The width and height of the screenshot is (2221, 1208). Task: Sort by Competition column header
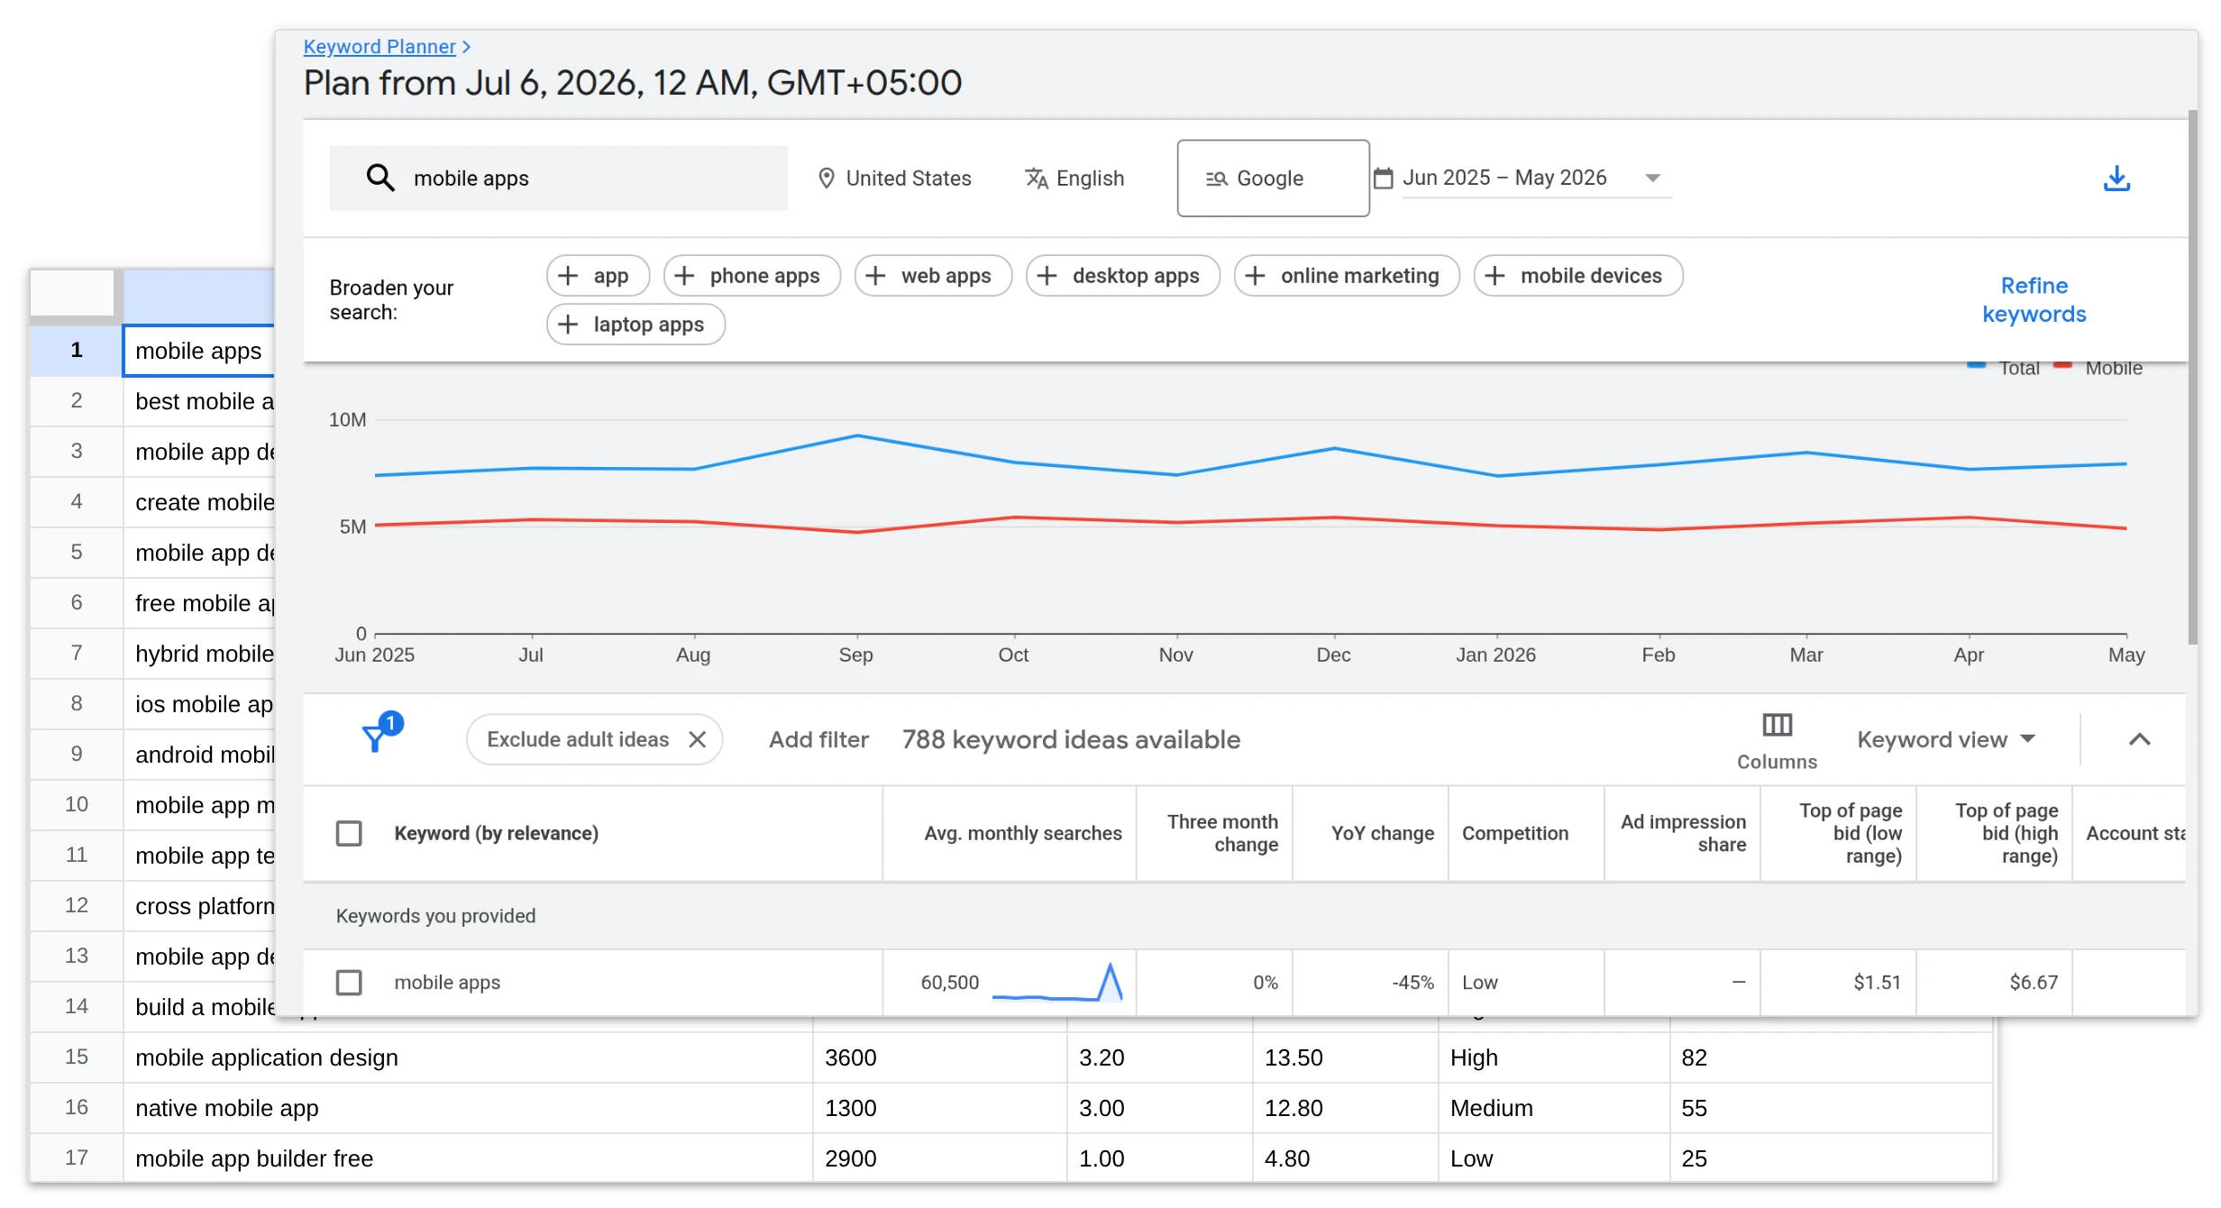(1514, 833)
